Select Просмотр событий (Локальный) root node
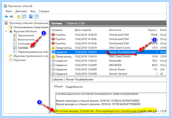This screenshot has height=118, width=171. tap(28, 23)
